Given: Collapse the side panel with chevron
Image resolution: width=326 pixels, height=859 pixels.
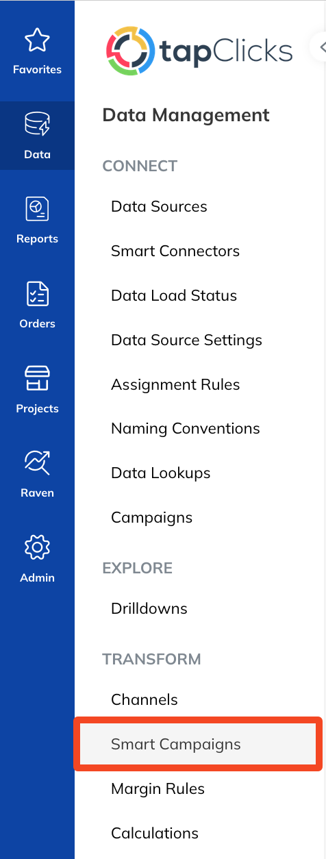Looking at the screenshot, I should (320, 48).
